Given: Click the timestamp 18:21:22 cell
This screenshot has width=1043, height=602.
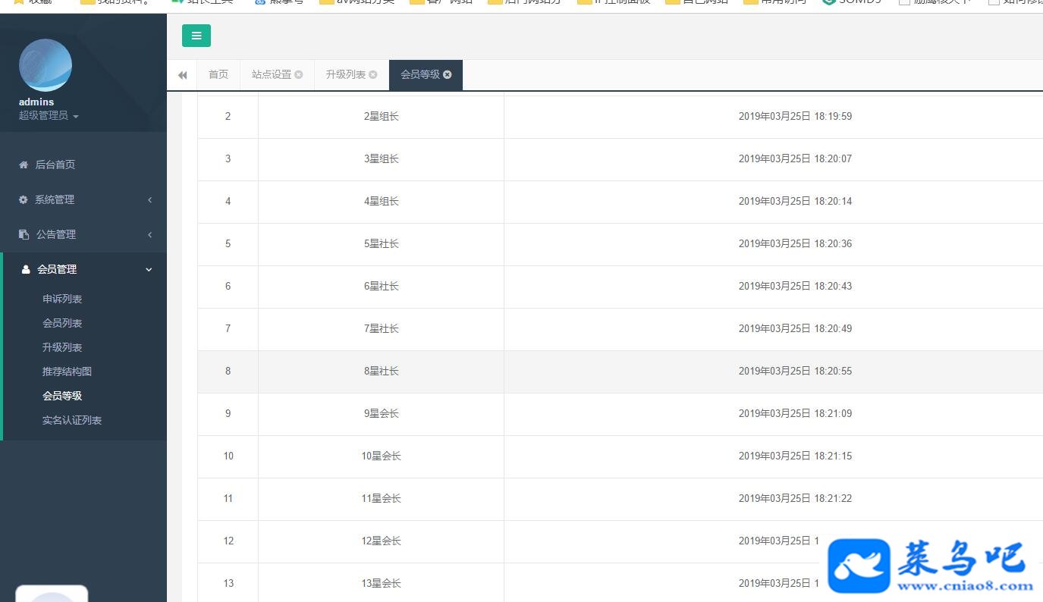Looking at the screenshot, I should (x=774, y=499).
